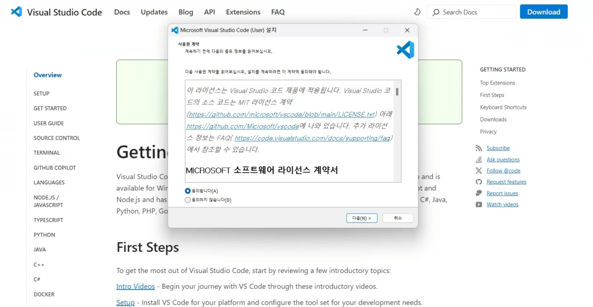Click the RSS Subscribe icon
This screenshot has width=593, height=307.
click(479, 148)
